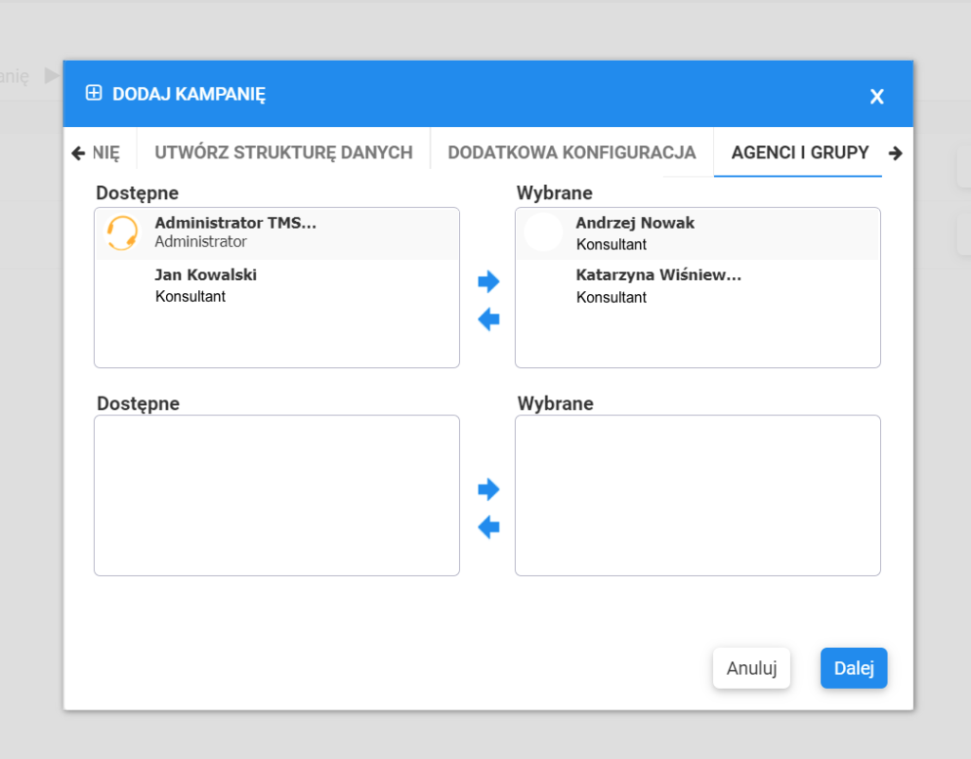Image resolution: width=971 pixels, height=759 pixels.
Task: Click the add campaign plus icon in header
Action: pos(93,93)
